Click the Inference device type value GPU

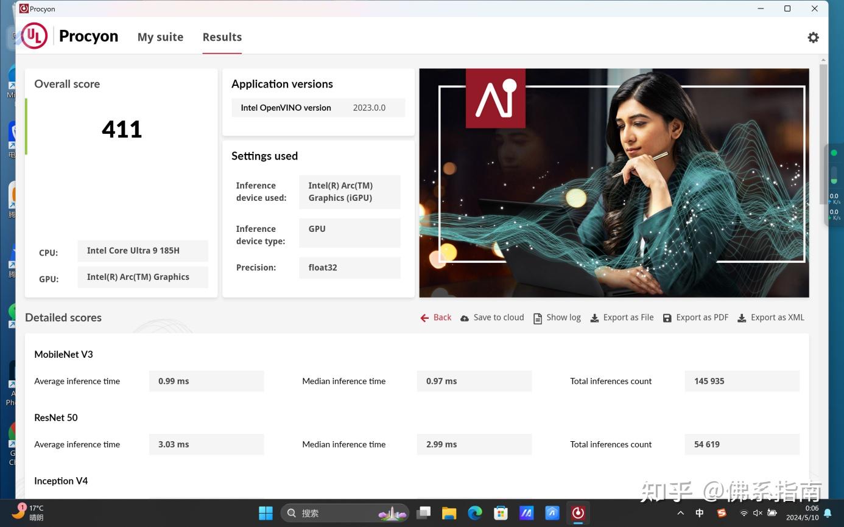(x=350, y=232)
